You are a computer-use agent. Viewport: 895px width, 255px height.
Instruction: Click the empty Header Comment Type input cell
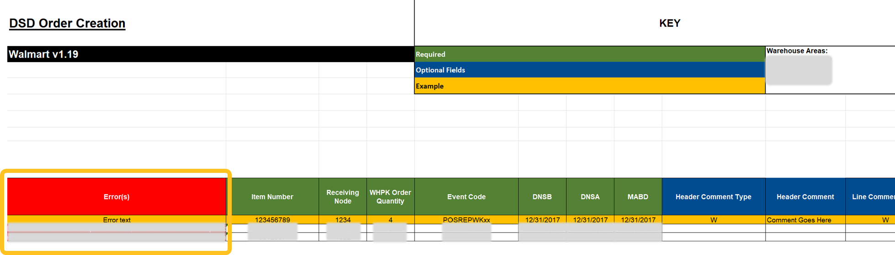coord(714,229)
